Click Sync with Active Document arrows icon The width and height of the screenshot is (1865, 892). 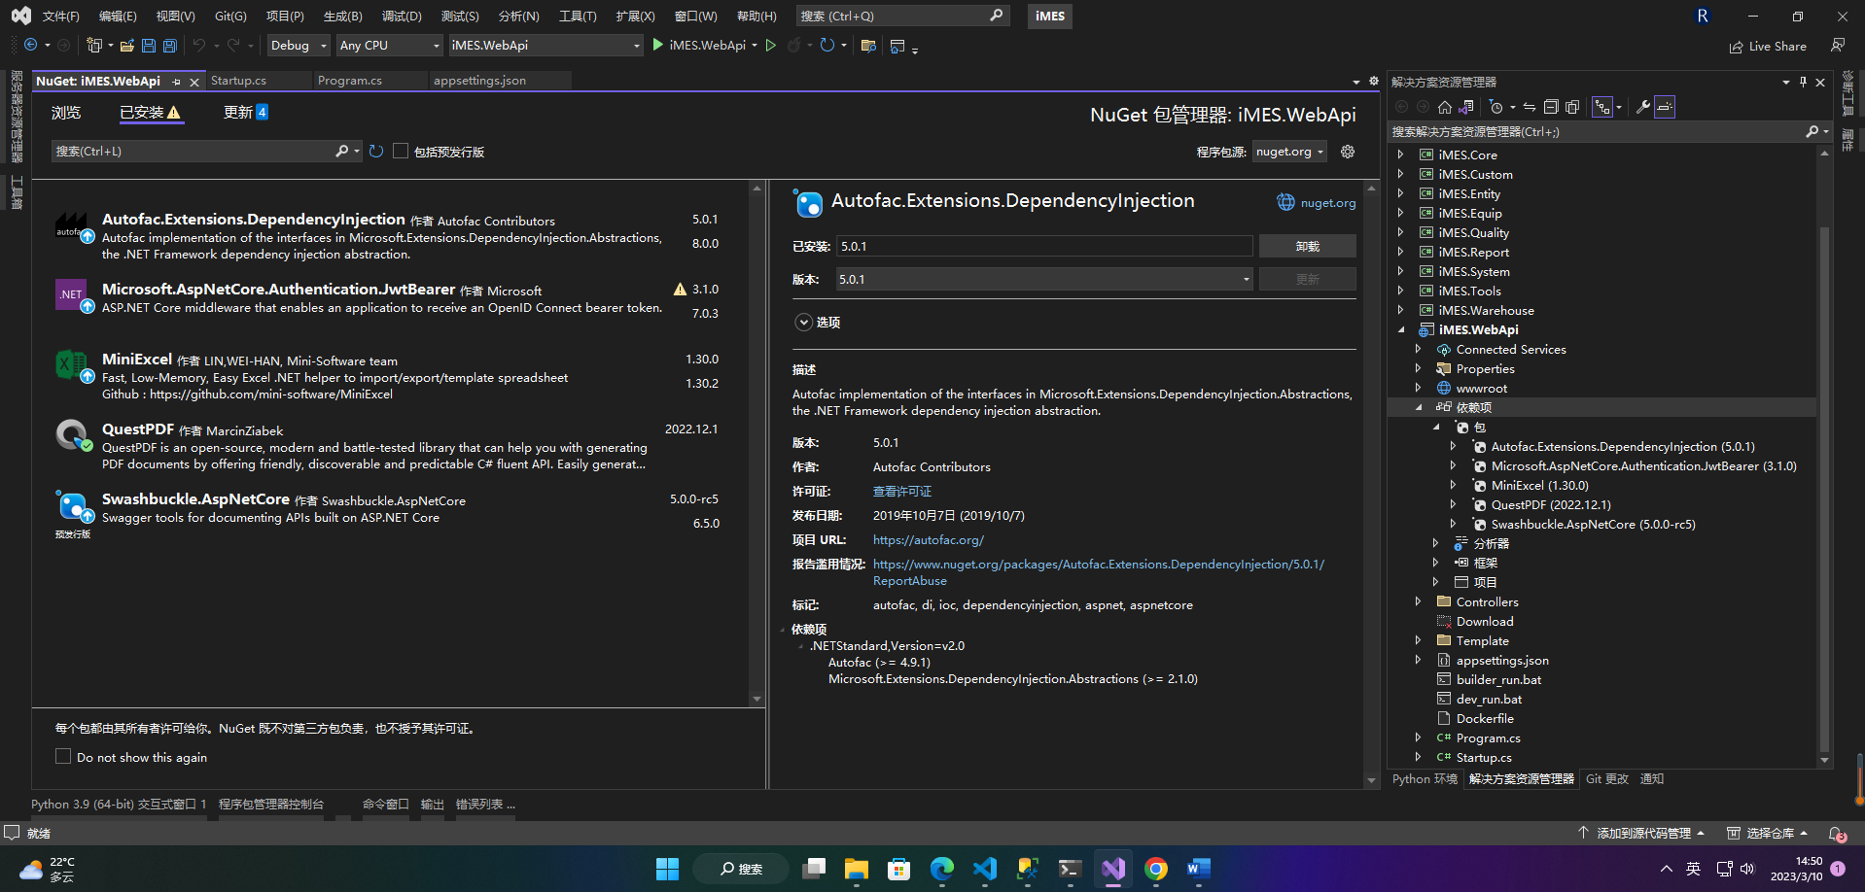coord(1530,107)
